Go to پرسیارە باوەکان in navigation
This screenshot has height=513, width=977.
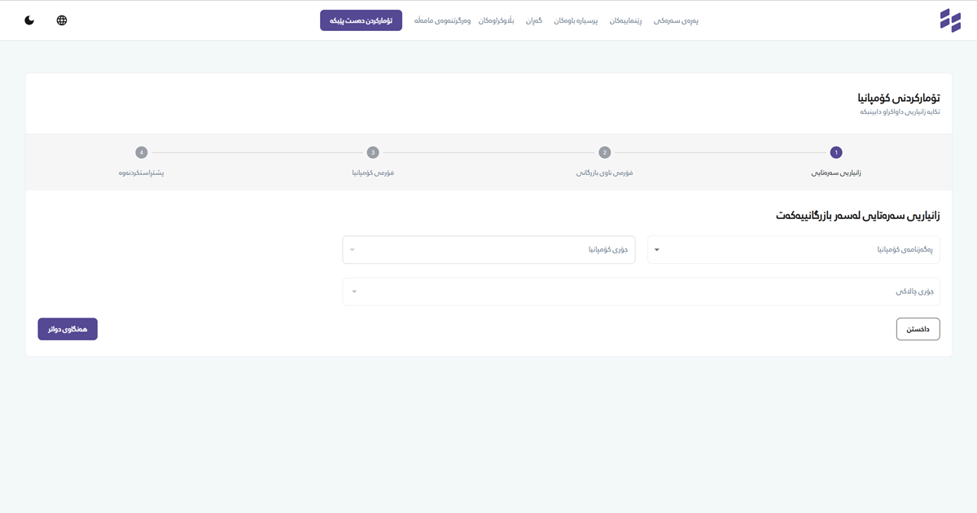pos(576,20)
